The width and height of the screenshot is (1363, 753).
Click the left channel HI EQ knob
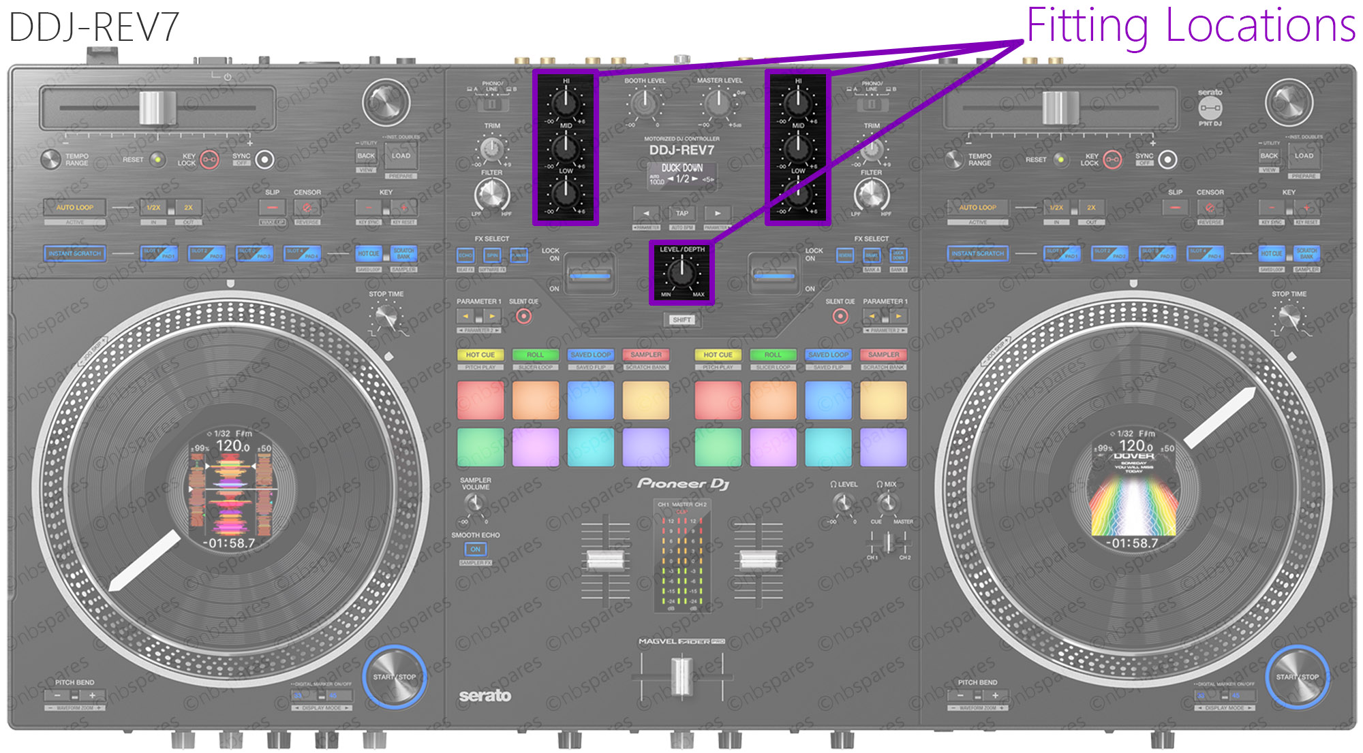coord(565,102)
